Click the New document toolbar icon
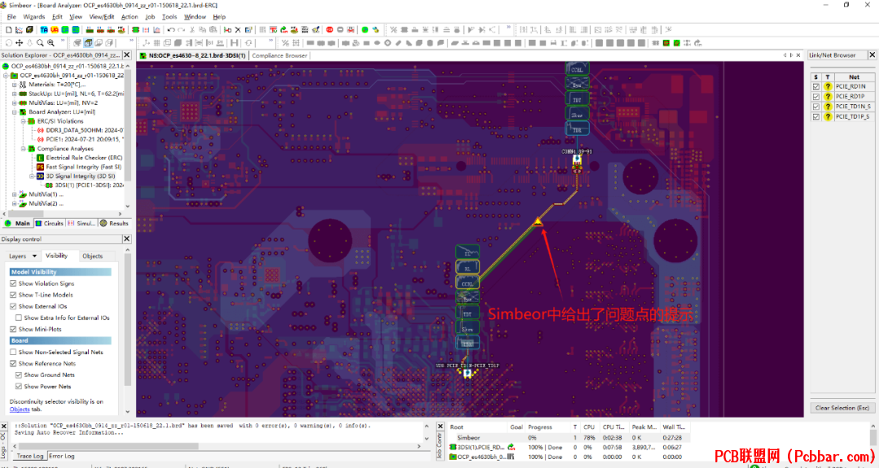879x468 pixels. 9,30
